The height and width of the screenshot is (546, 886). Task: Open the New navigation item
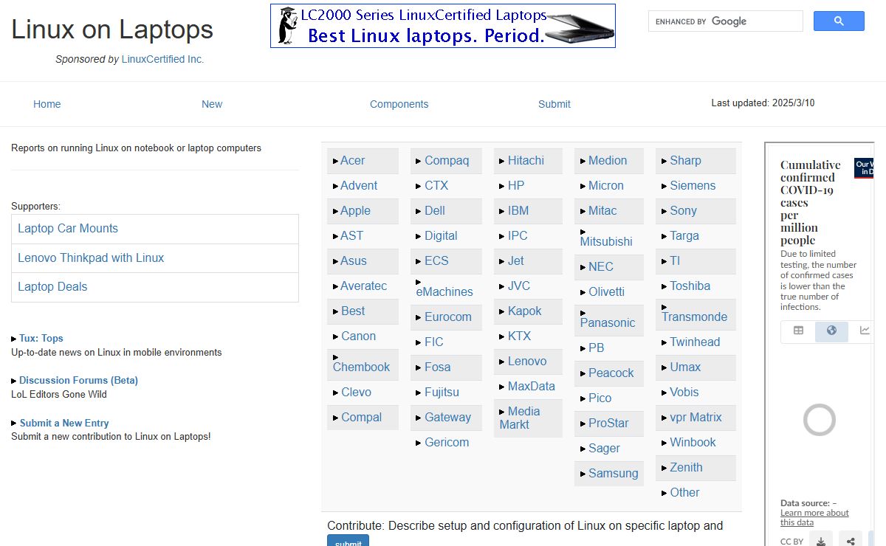(212, 104)
